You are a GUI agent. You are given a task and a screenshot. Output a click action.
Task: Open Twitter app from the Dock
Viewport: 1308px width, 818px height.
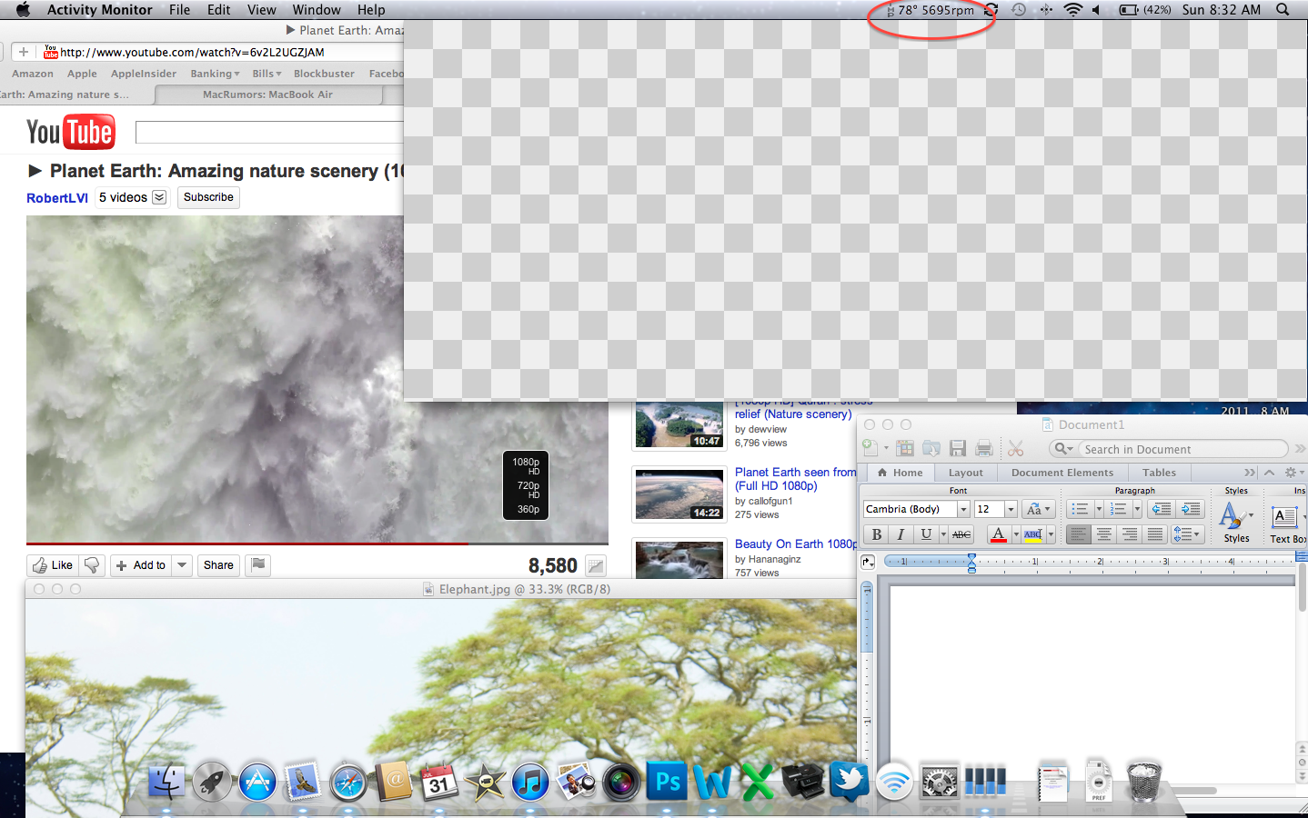849,781
